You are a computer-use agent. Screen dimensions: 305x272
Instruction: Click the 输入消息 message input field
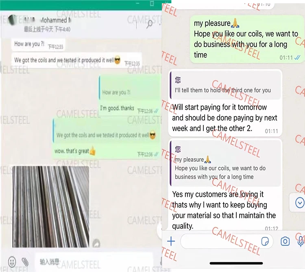click(94, 262)
